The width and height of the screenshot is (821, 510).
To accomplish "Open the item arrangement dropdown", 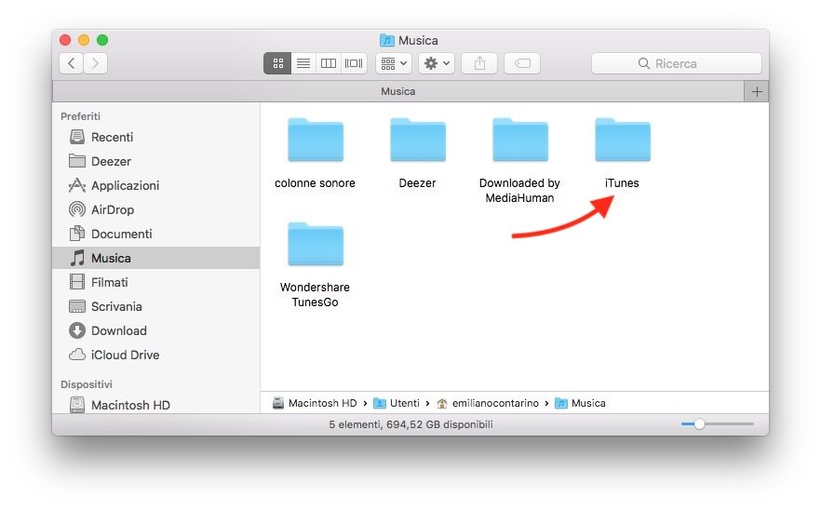I will pos(394,63).
